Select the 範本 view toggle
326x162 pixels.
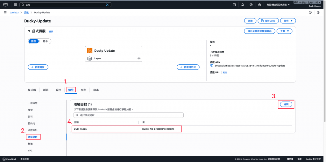(x=45, y=41)
